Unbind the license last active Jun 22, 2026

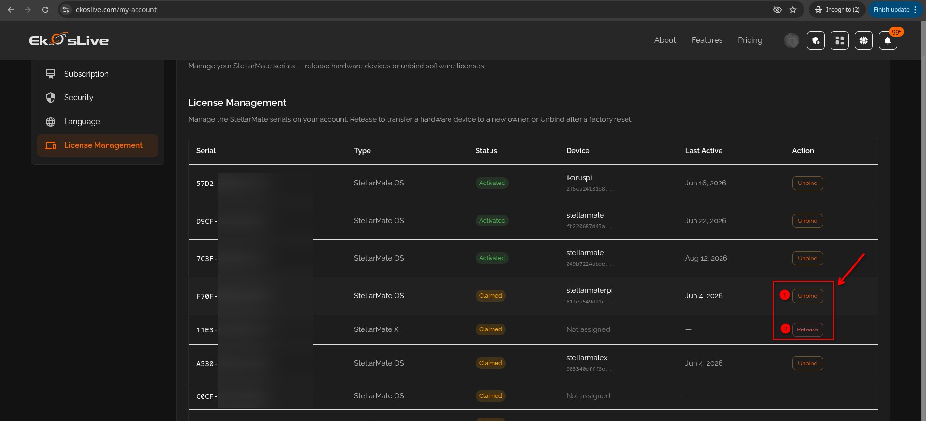tap(807, 221)
